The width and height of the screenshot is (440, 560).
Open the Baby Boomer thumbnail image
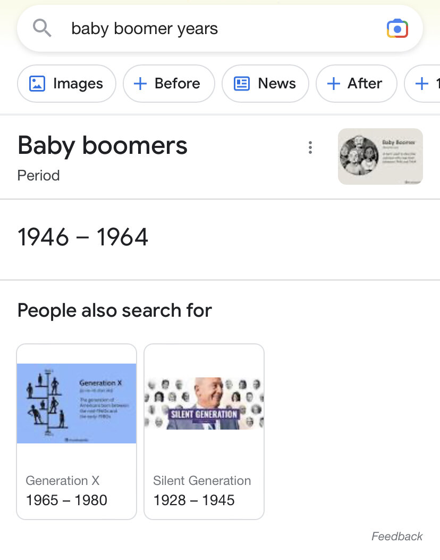pyautogui.click(x=380, y=157)
